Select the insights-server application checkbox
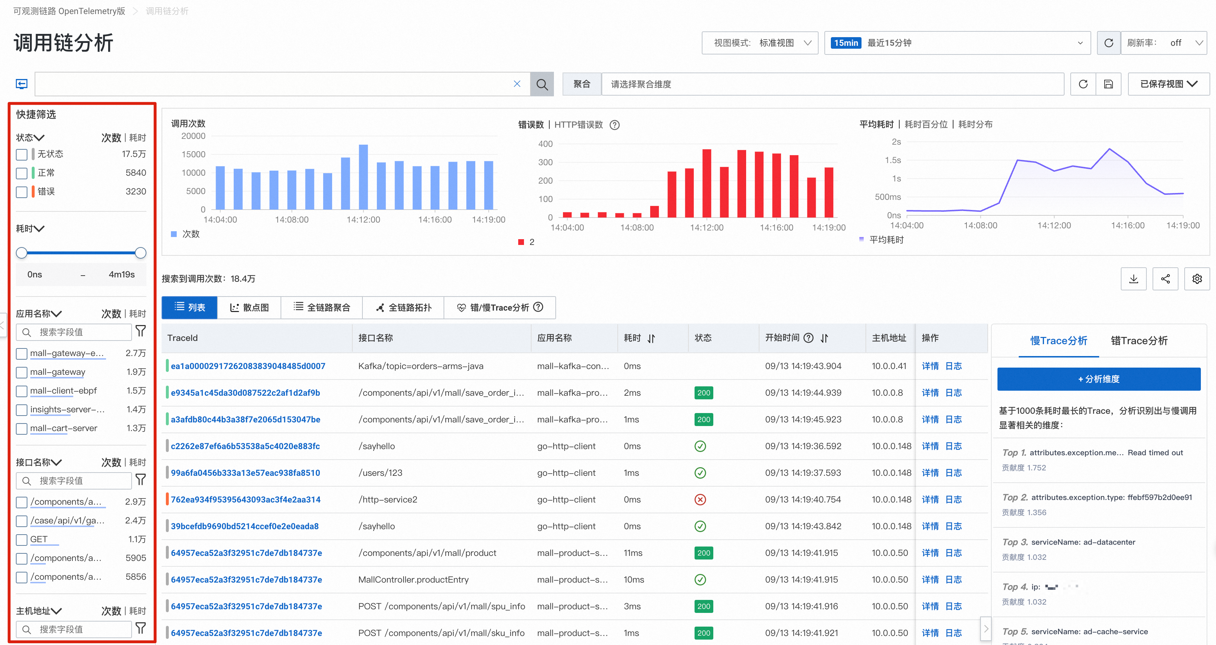 [x=21, y=410]
